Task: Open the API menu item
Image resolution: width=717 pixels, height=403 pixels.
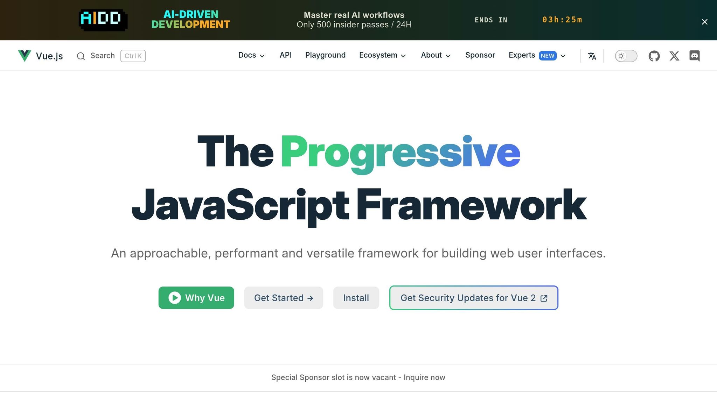Action: point(285,55)
